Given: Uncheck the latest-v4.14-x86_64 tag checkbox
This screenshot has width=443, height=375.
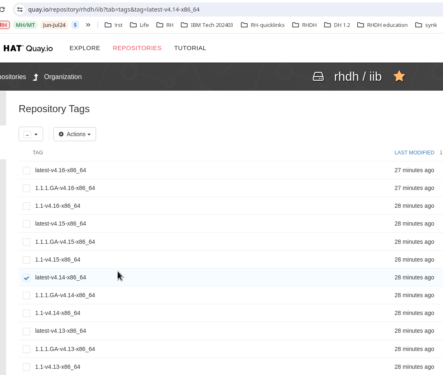Looking at the screenshot, I should pyautogui.click(x=26, y=278).
